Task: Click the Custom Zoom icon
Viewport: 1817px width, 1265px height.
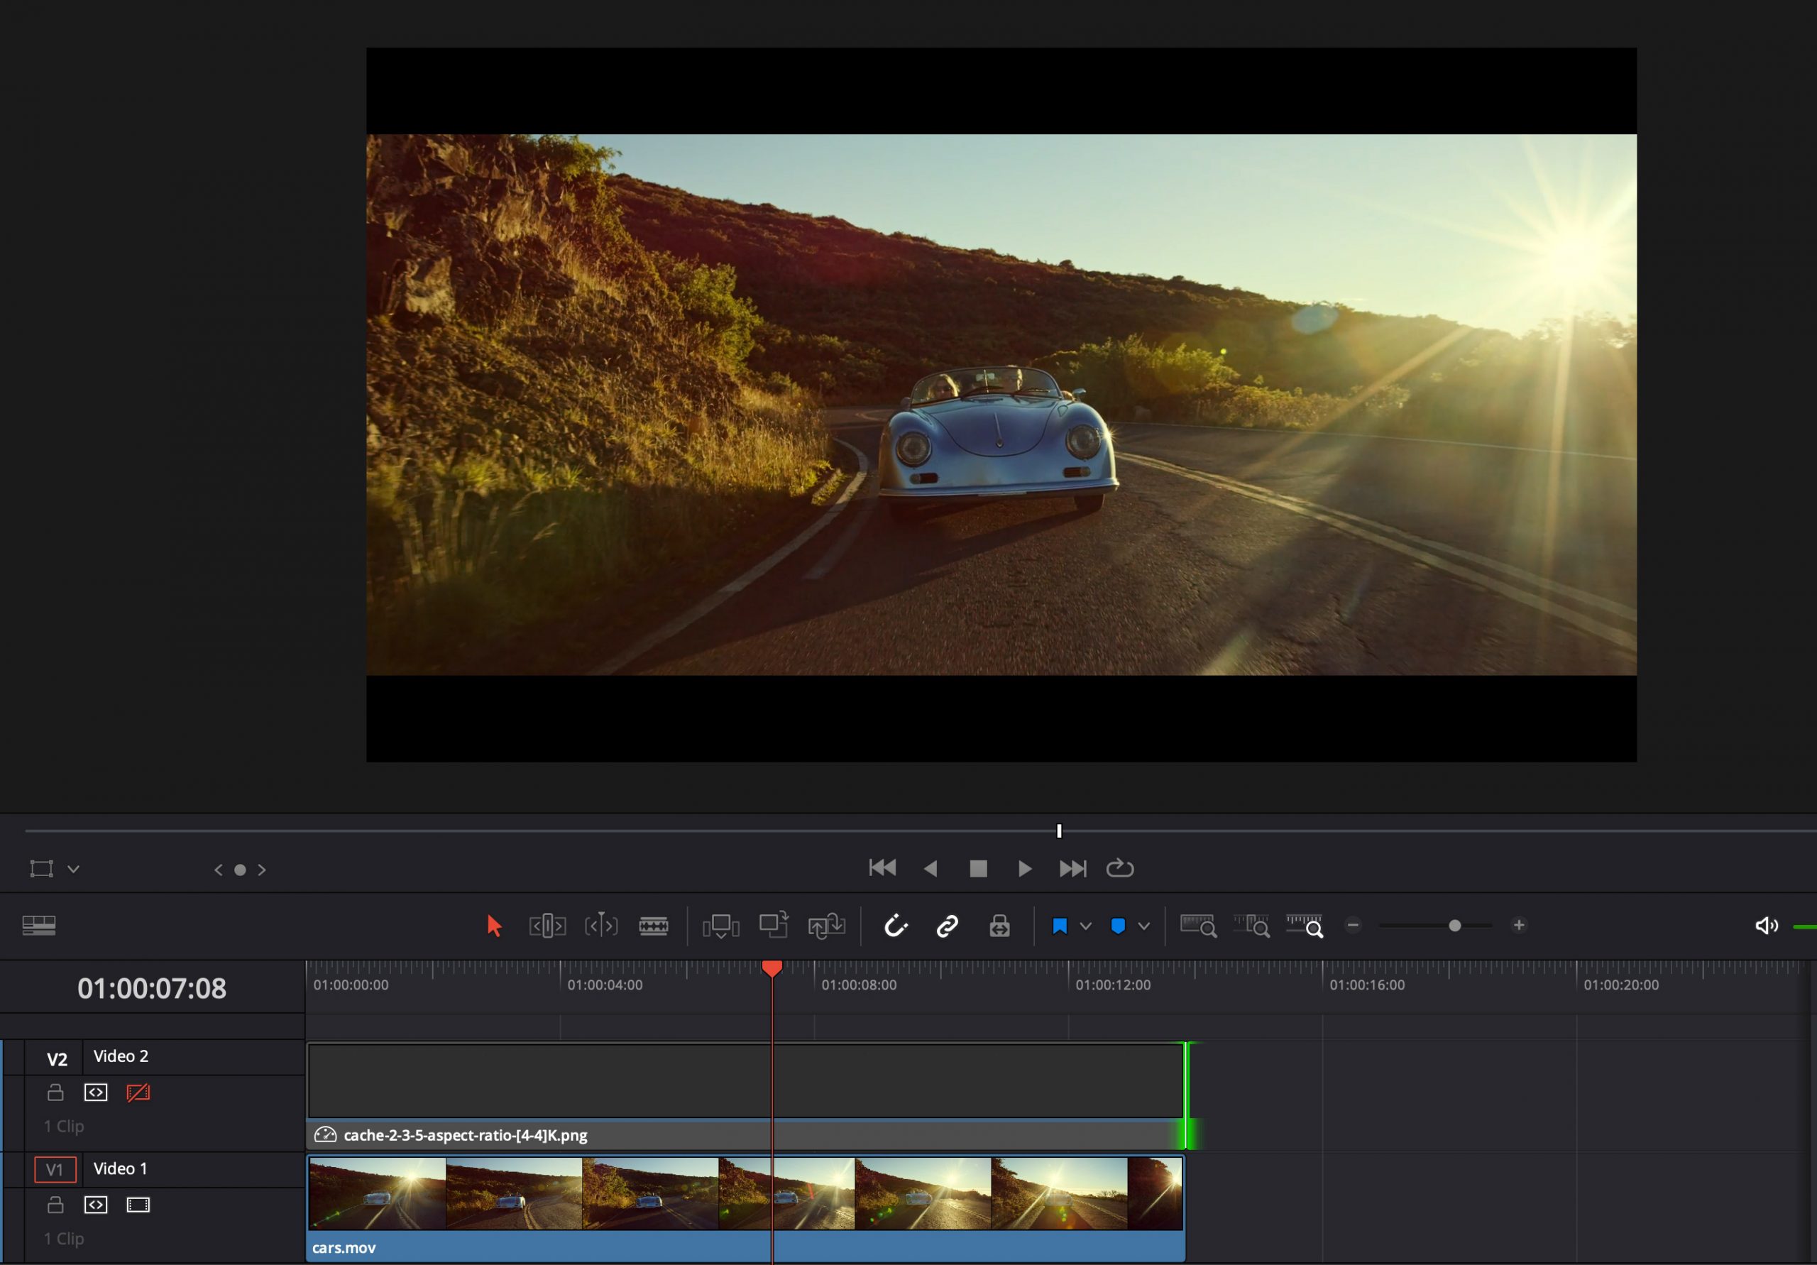Action: point(1304,926)
